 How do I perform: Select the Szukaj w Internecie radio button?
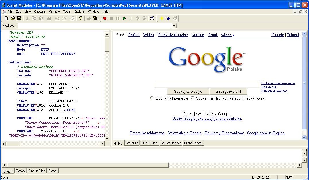pos(152,98)
